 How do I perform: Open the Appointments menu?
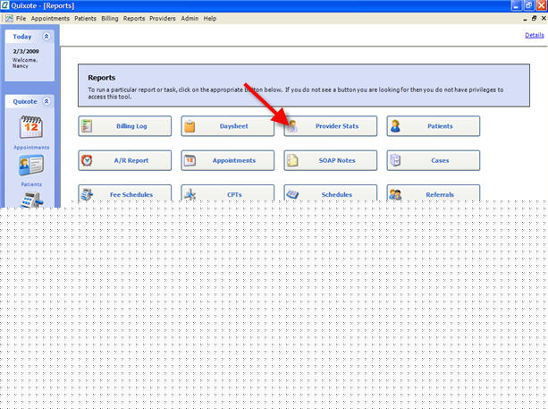click(x=50, y=18)
